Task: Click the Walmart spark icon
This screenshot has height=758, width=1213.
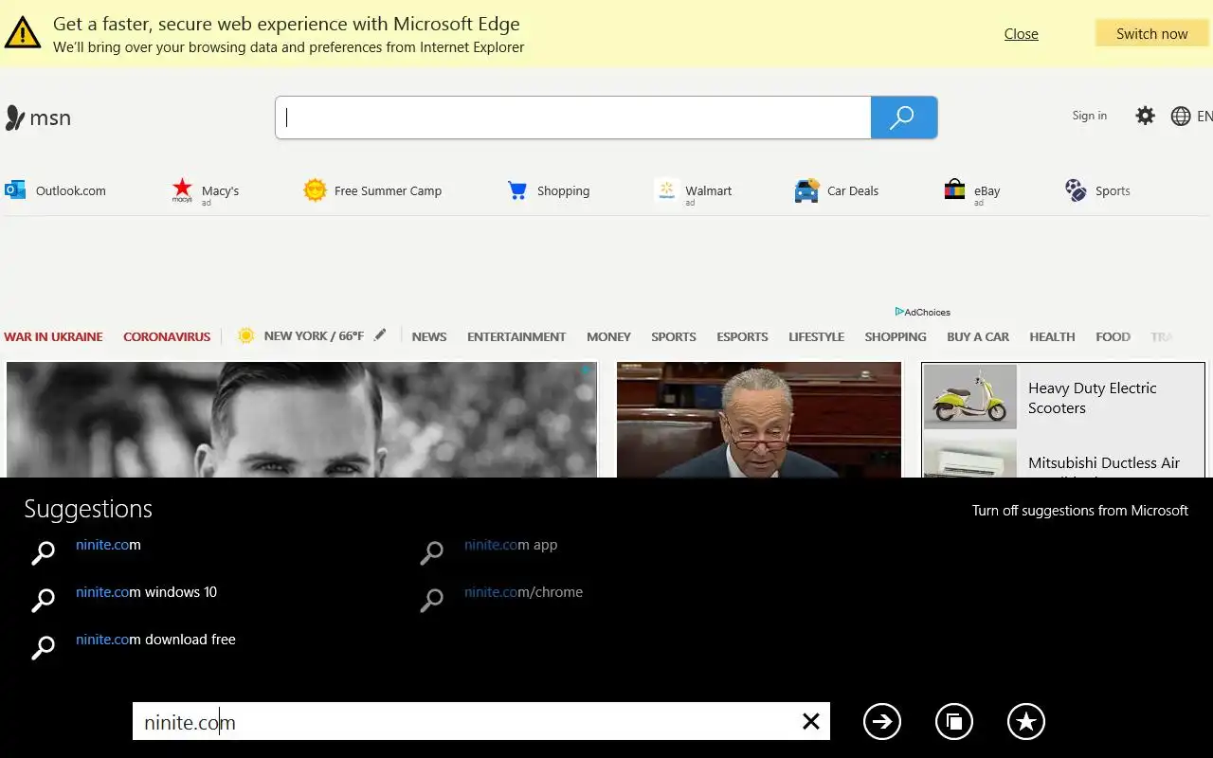Action: (x=667, y=189)
